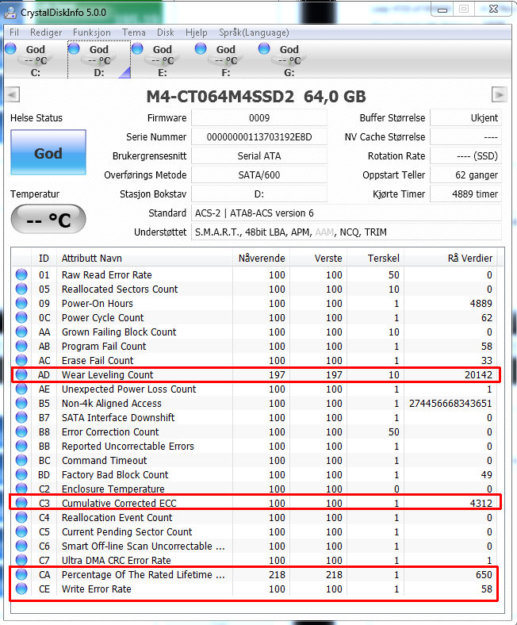The width and height of the screenshot is (517, 625).
Task: Select drive G: status icon
Action: [x=264, y=48]
